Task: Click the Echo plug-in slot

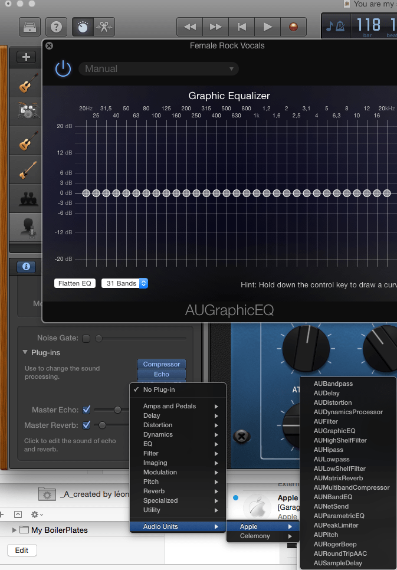Action: click(162, 374)
